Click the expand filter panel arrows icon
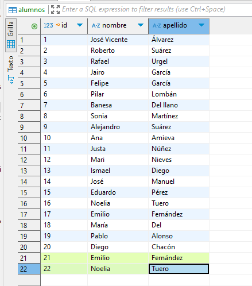The image size is (252, 286). (x=55, y=9)
